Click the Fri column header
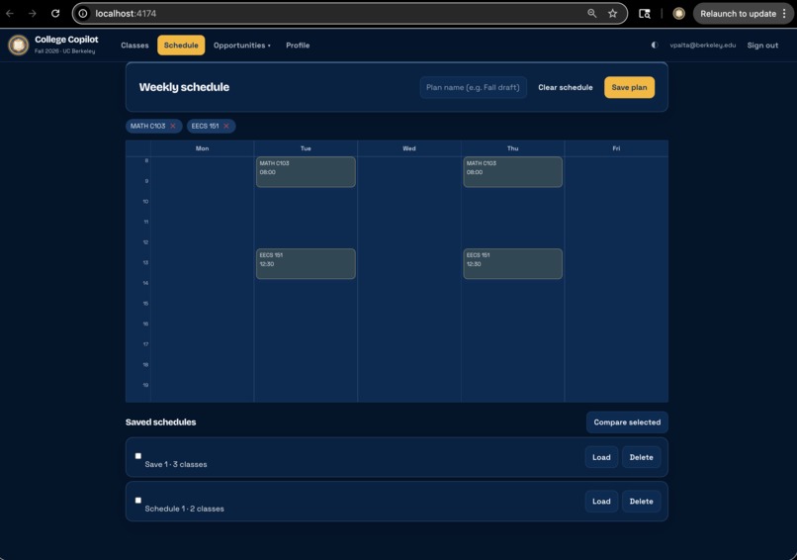Viewport: 797px width, 560px height. tap(616, 148)
